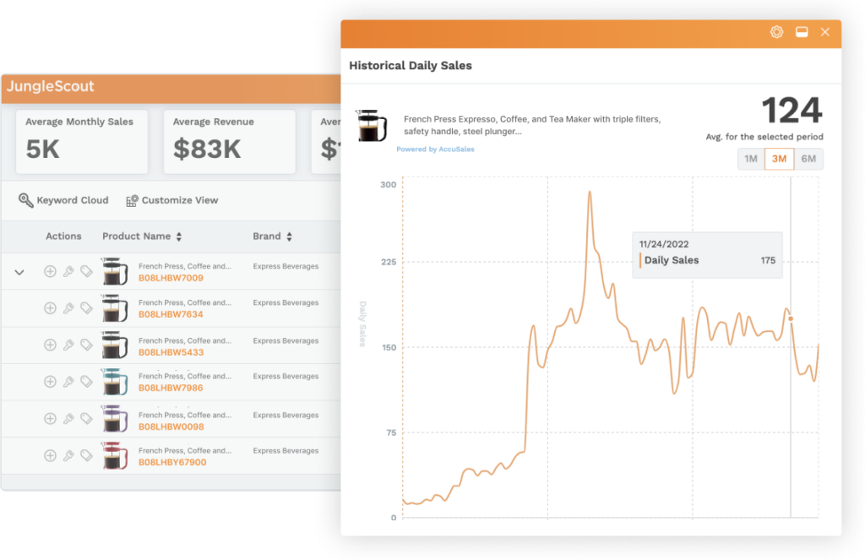Screen dimensions: 865x560
Task: Open the Powered by AccuSales link
Action: pyautogui.click(x=435, y=149)
